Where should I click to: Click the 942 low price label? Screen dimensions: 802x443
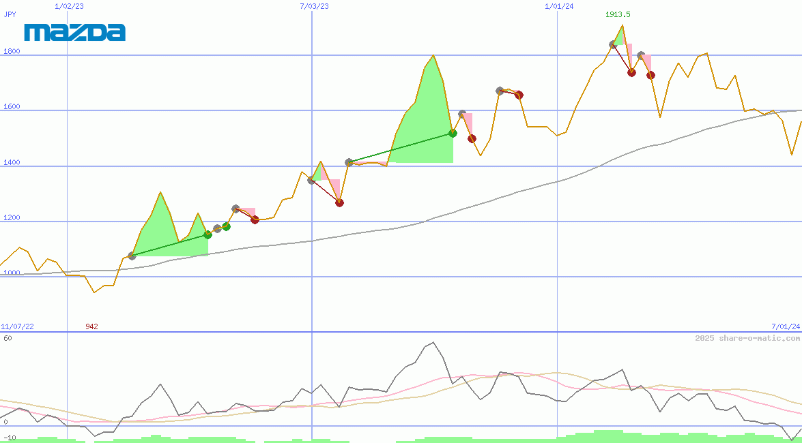(x=91, y=326)
